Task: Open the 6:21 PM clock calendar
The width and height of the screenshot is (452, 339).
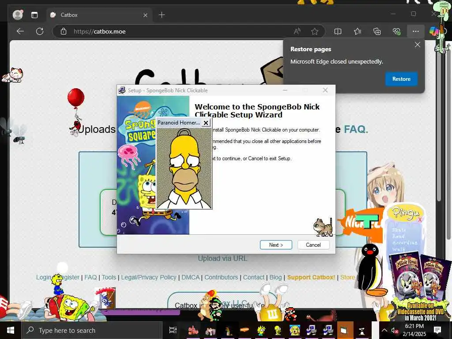Action: (414, 330)
